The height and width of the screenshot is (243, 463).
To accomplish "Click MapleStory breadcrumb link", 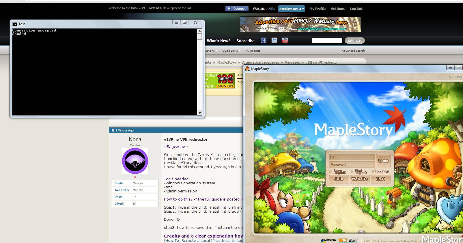I will (x=227, y=62).
